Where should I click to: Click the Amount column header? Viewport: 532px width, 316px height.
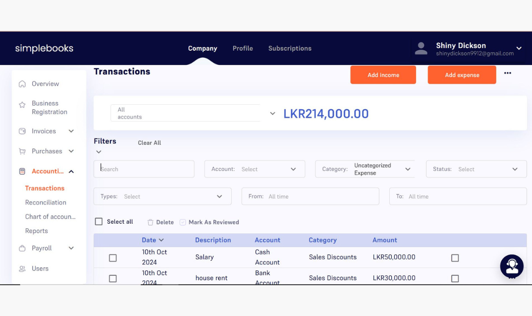[385, 240]
